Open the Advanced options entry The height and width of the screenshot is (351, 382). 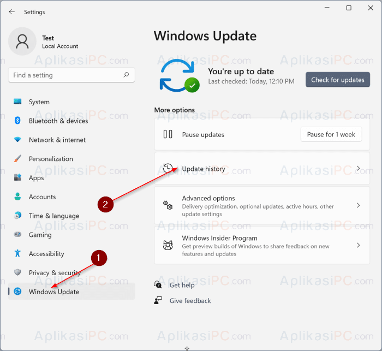[262, 205]
